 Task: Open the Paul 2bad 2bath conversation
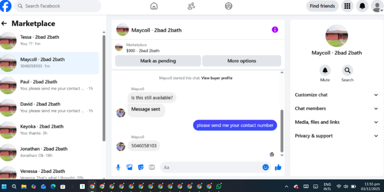[49, 85]
